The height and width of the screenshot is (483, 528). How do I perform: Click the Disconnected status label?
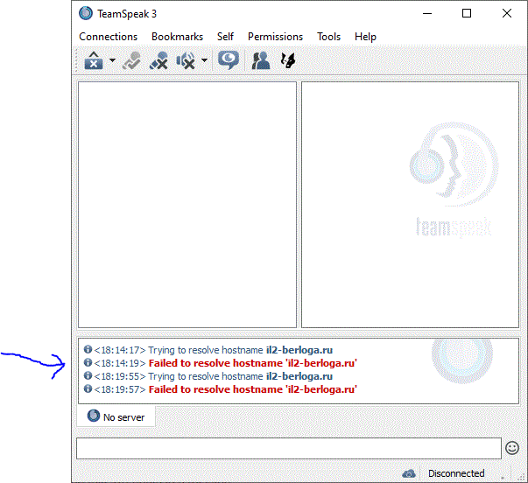tap(456, 473)
